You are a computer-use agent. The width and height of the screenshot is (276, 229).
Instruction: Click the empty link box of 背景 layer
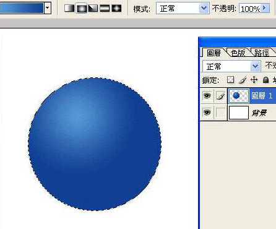pyautogui.click(x=220, y=113)
